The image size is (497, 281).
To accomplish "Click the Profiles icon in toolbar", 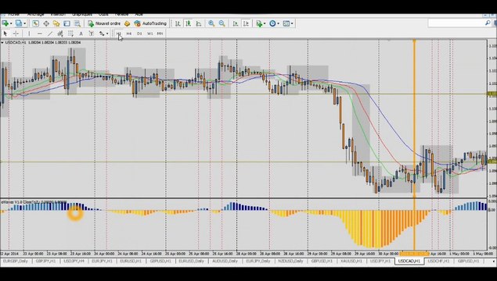I will [x=19, y=23].
